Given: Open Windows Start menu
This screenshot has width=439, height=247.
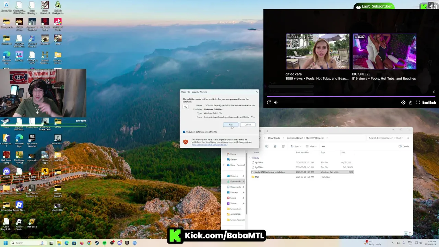Looking at the screenshot, I should pos(5,243).
